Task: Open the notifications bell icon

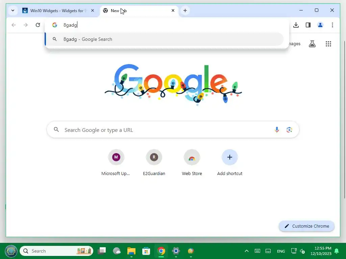Action: coord(337,251)
